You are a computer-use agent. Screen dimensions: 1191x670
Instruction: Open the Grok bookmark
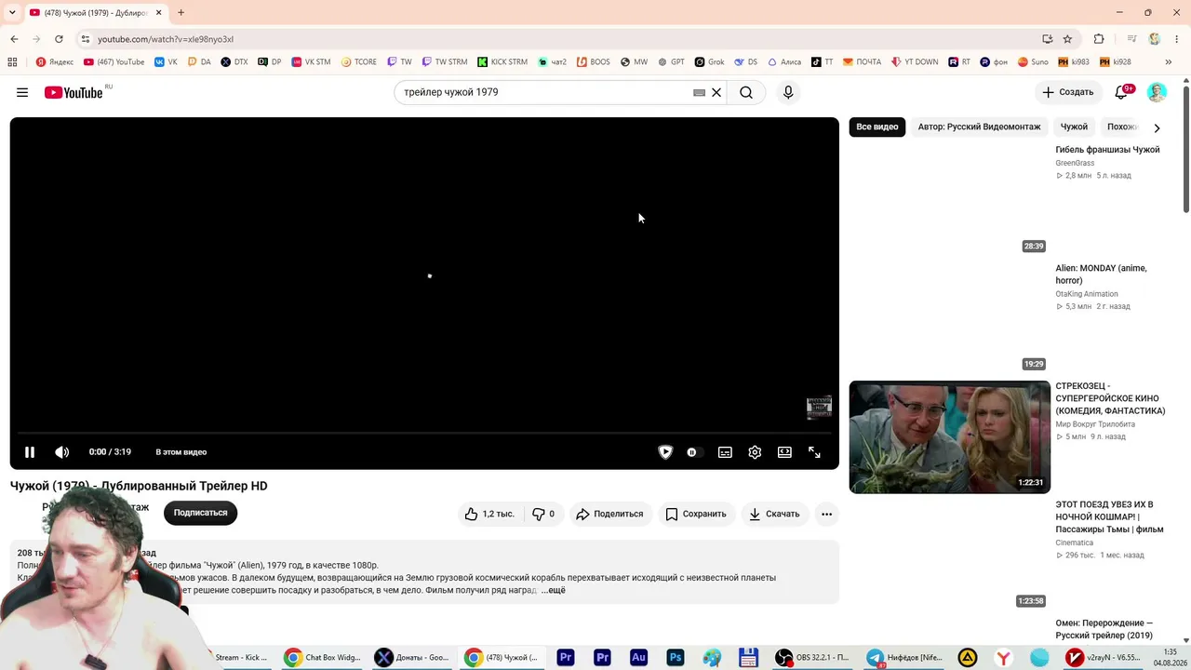pos(710,62)
